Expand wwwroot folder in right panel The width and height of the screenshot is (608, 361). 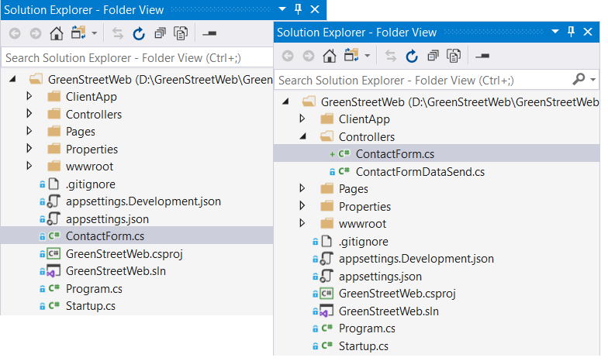[302, 223]
